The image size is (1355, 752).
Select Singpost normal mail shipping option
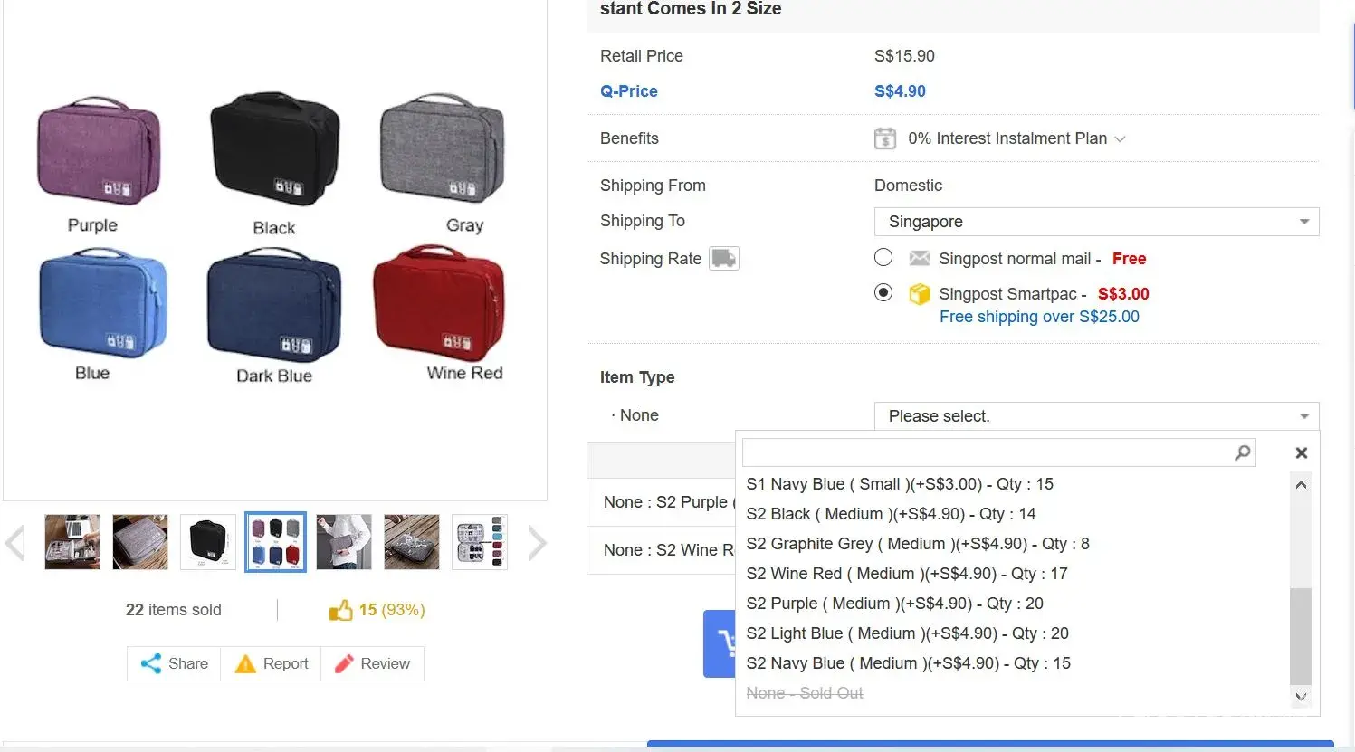click(x=883, y=258)
